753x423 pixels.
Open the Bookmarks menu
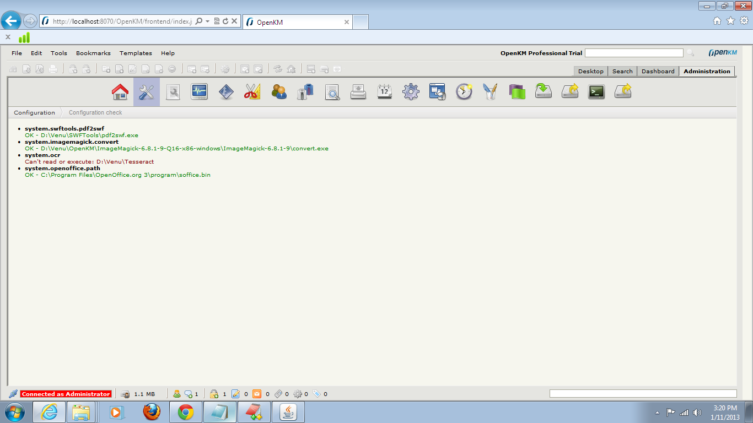coord(93,53)
